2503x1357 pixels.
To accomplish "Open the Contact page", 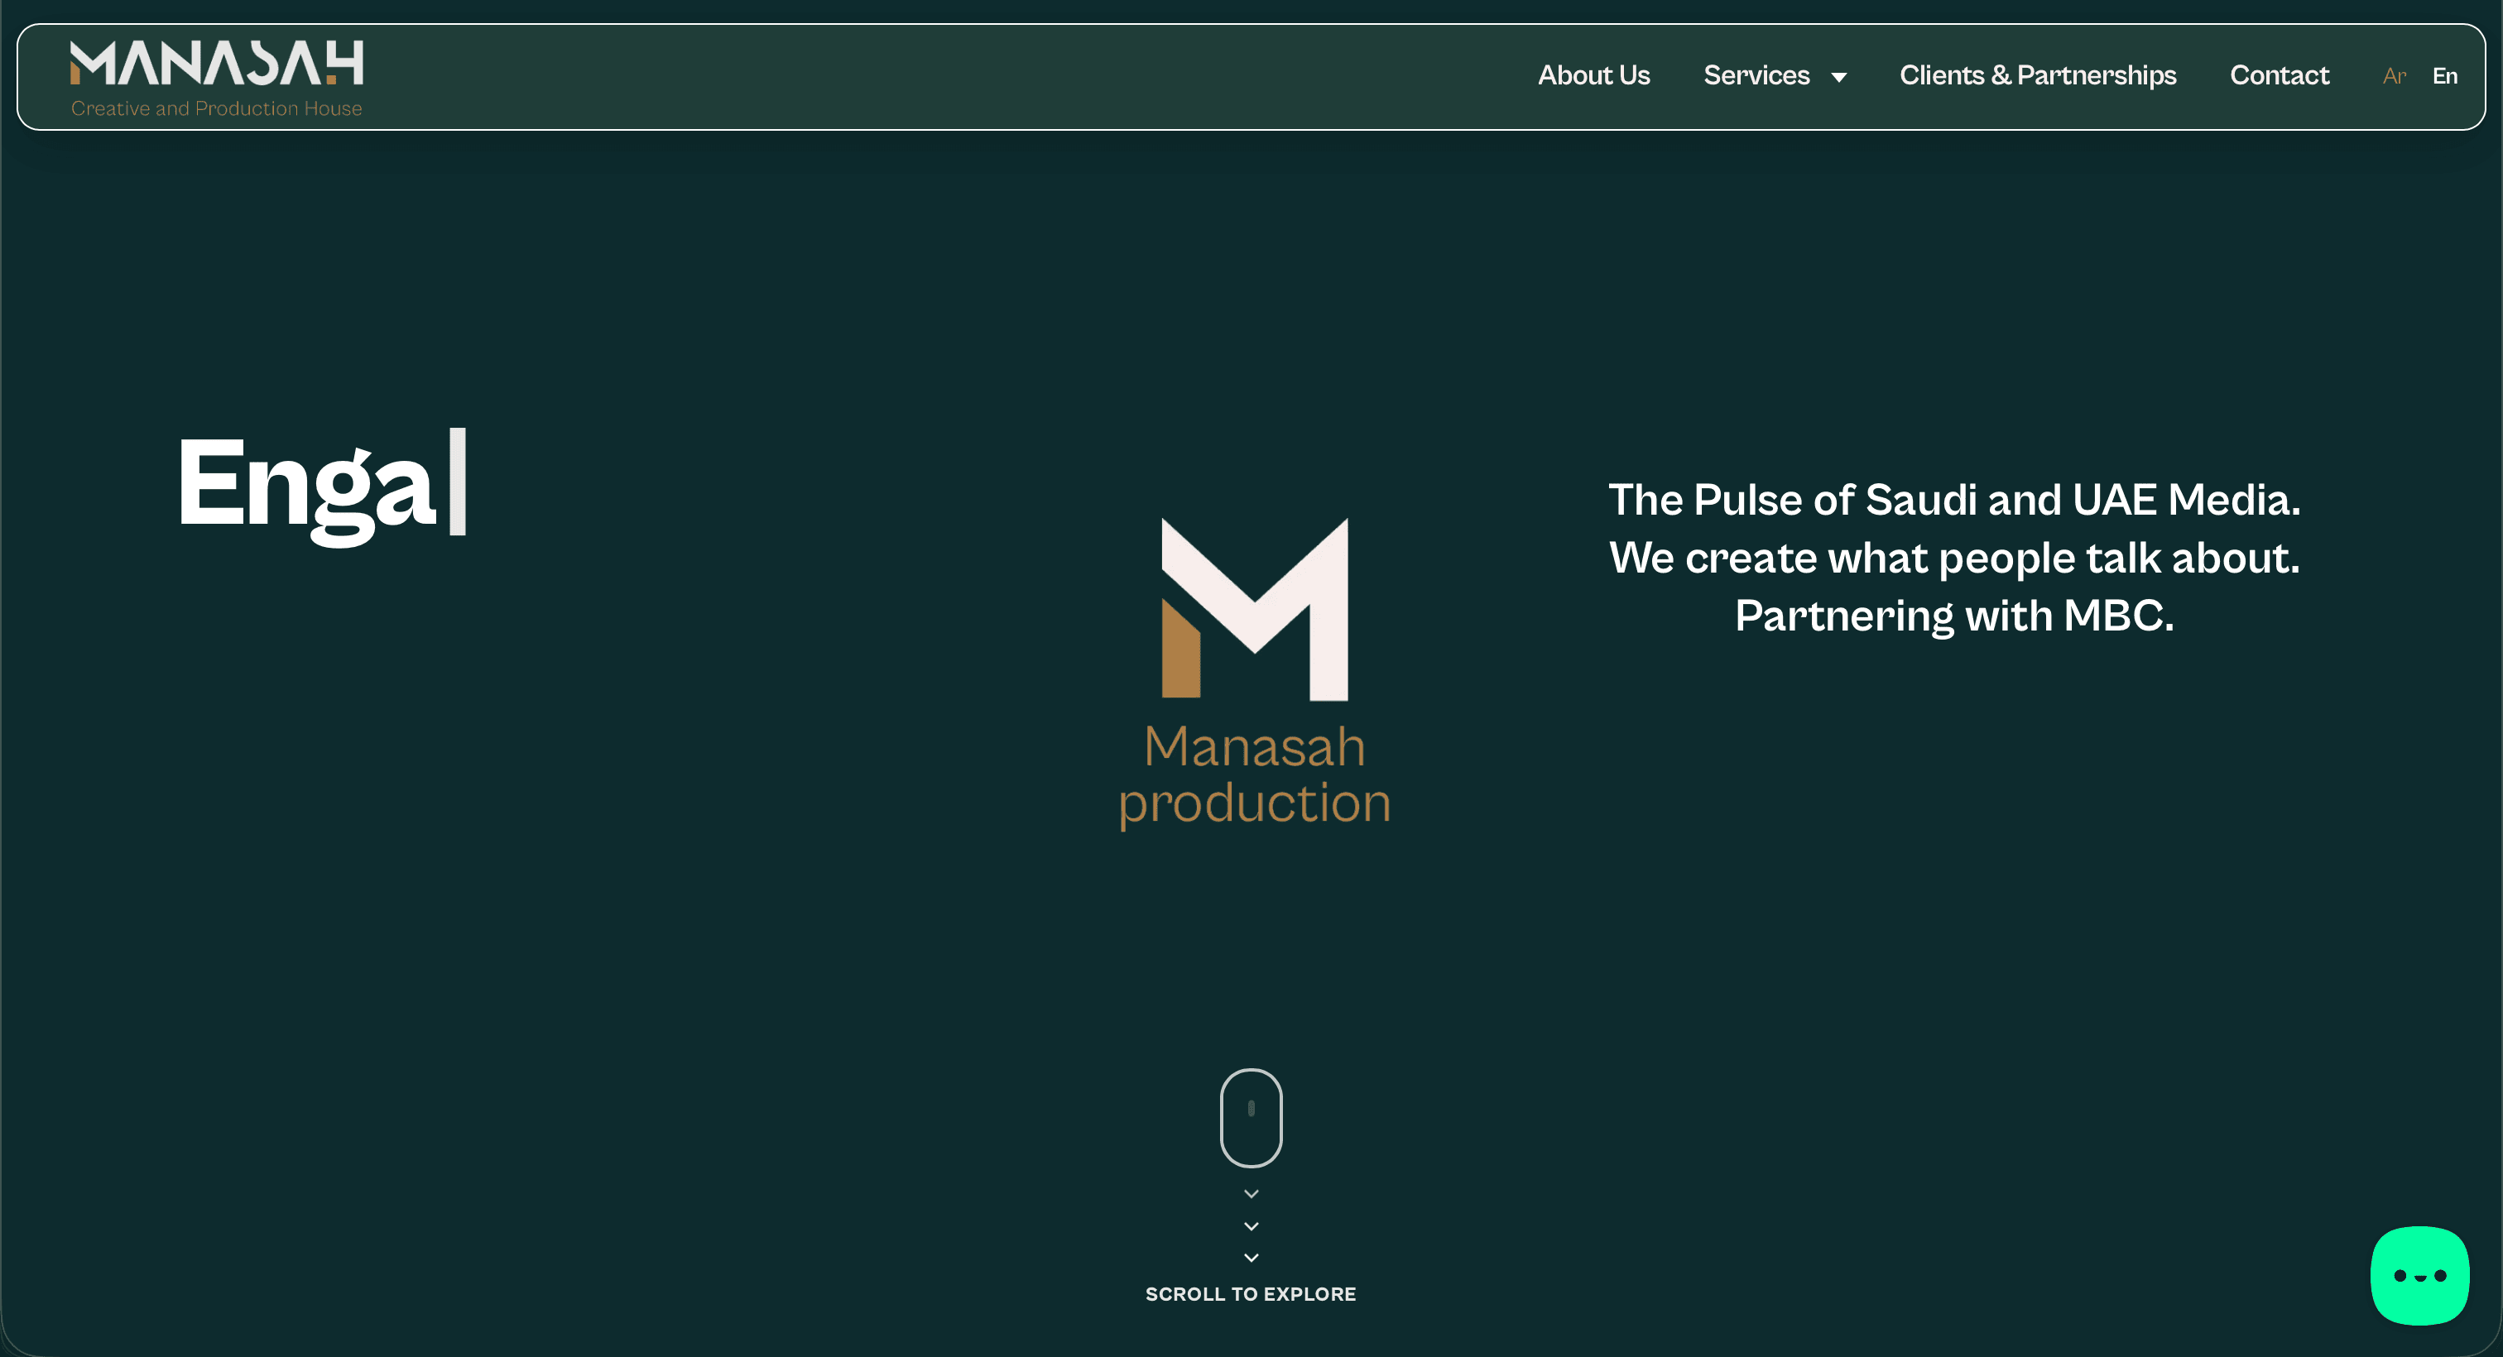I will (2280, 74).
